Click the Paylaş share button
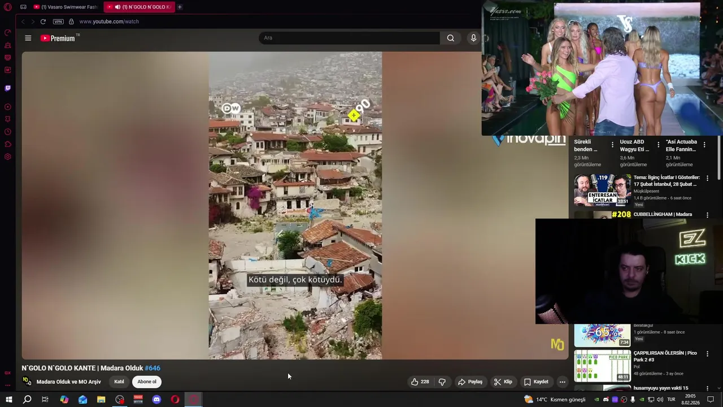The image size is (723, 407). point(470,382)
